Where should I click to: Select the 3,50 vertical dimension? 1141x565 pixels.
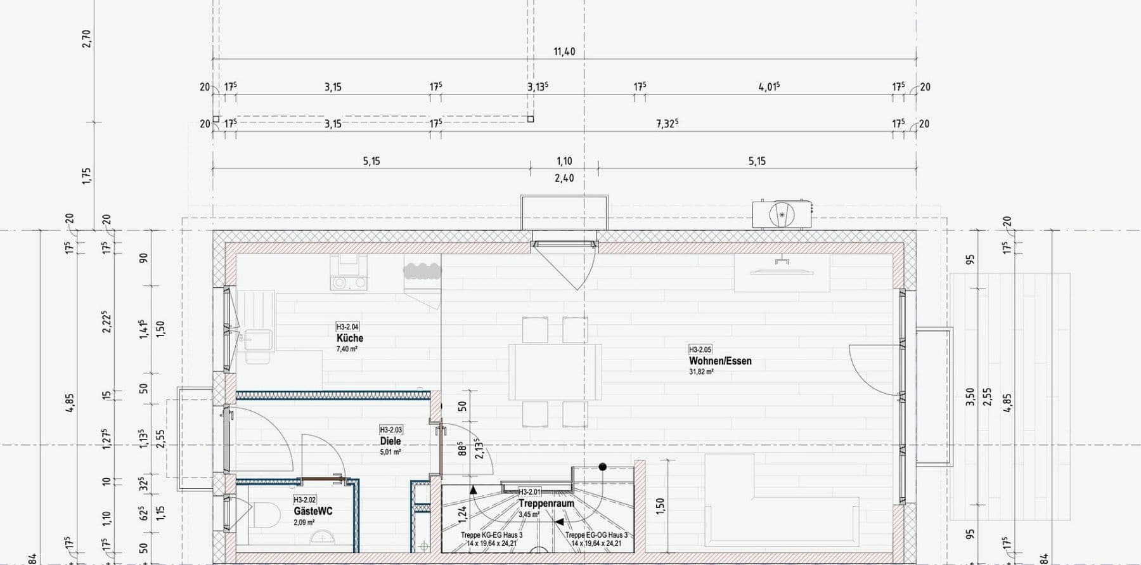tap(970, 398)
